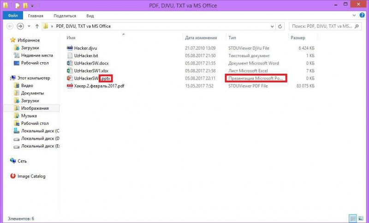
Task: Select Сеть in the navigation pane
Action: 22,161
